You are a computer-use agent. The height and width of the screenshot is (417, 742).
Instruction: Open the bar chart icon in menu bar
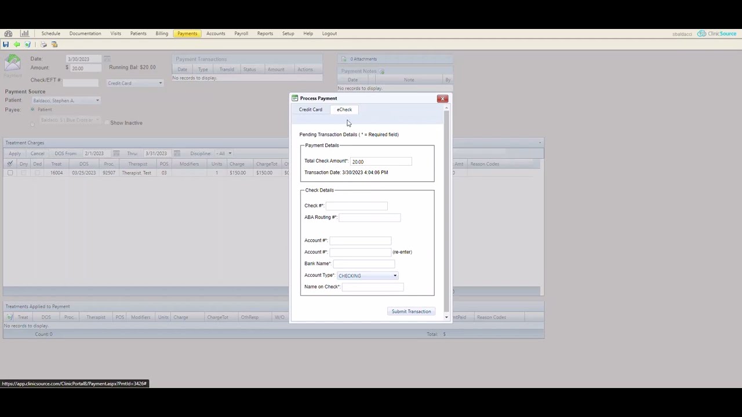pyautogui.click(x=24, y=34)
